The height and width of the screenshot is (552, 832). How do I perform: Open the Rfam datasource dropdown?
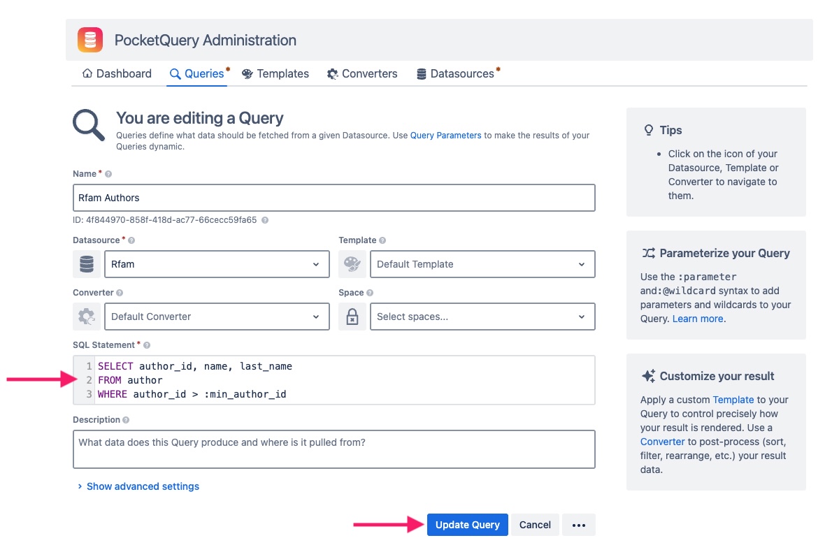point(217,264)
